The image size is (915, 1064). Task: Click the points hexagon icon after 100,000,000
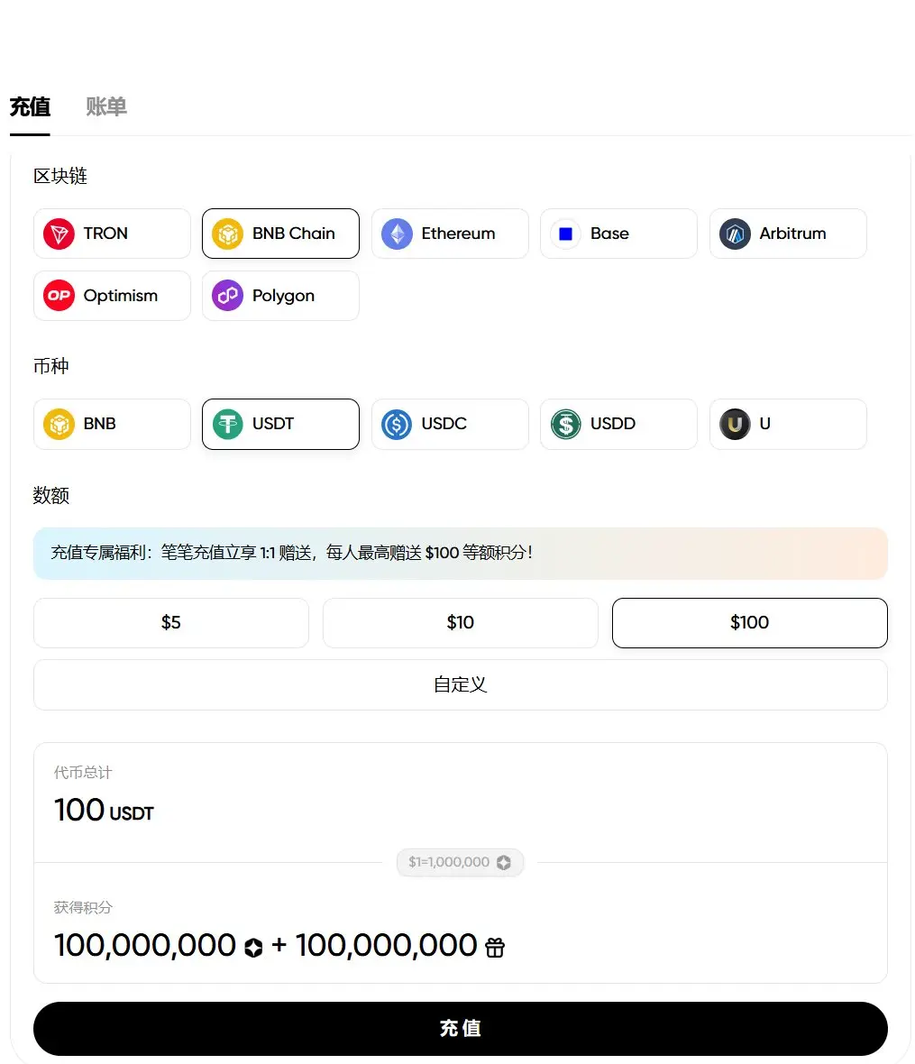pyautogui.click(x=253, y=948)
